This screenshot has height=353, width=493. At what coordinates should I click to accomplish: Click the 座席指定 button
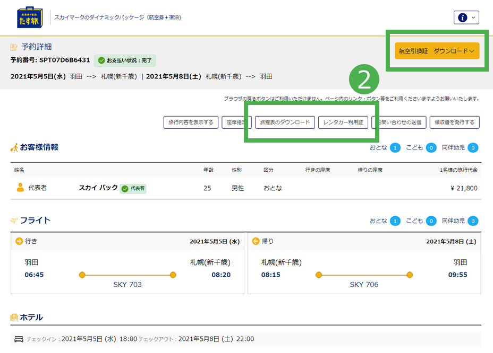click(x=234, y=122)
